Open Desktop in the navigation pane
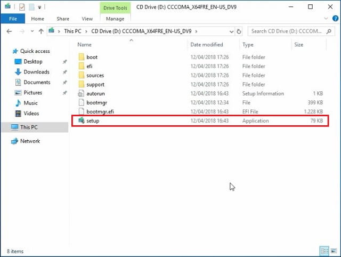 tap(33, 62)
